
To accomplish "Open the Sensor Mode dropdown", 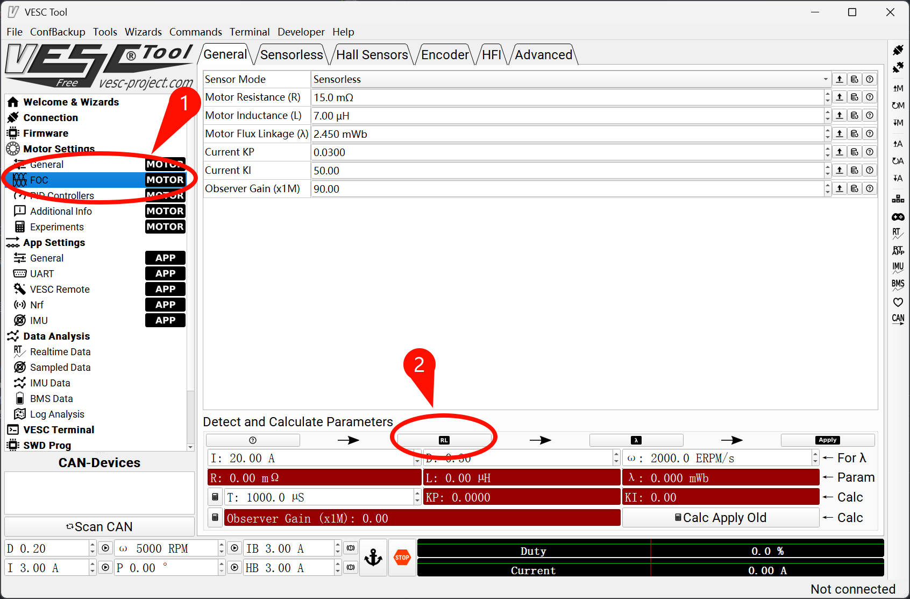I will [571, 79].
